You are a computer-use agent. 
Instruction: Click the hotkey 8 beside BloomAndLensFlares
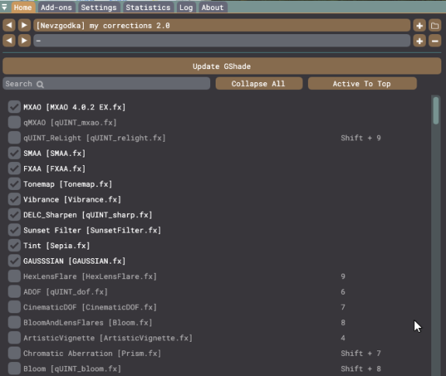click(343, 323)
